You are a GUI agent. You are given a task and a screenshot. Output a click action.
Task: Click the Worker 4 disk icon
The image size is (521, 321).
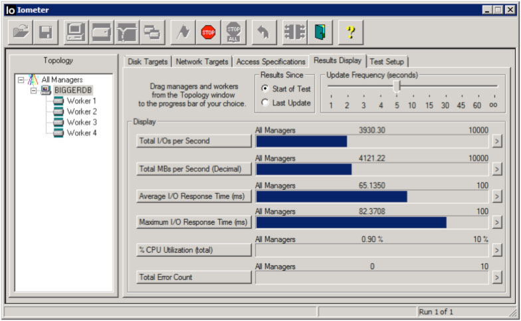pos(58,133)
